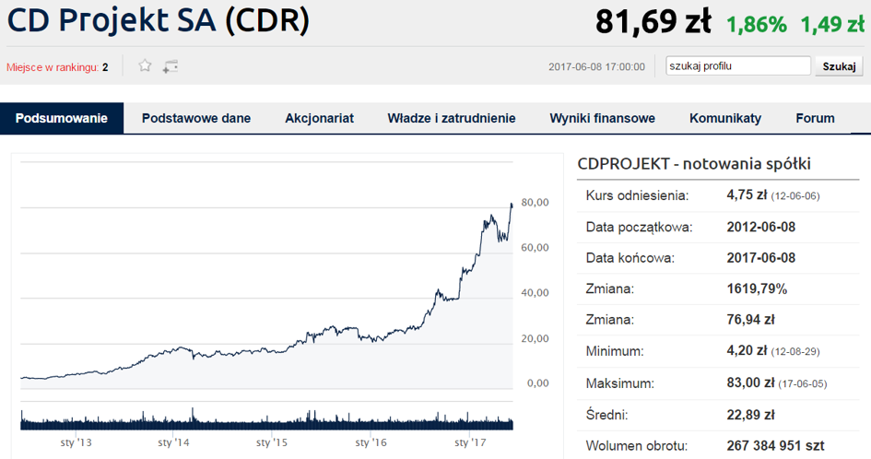Open the Podsumowanie tab
The width and height of the screenshot is (871, 459).
click(62, 118)
